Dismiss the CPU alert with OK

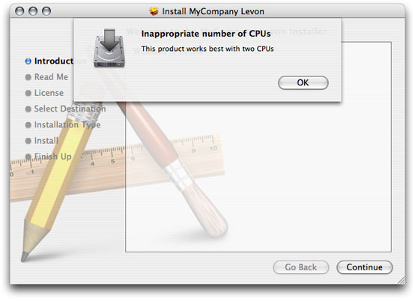tap(303, 83)
